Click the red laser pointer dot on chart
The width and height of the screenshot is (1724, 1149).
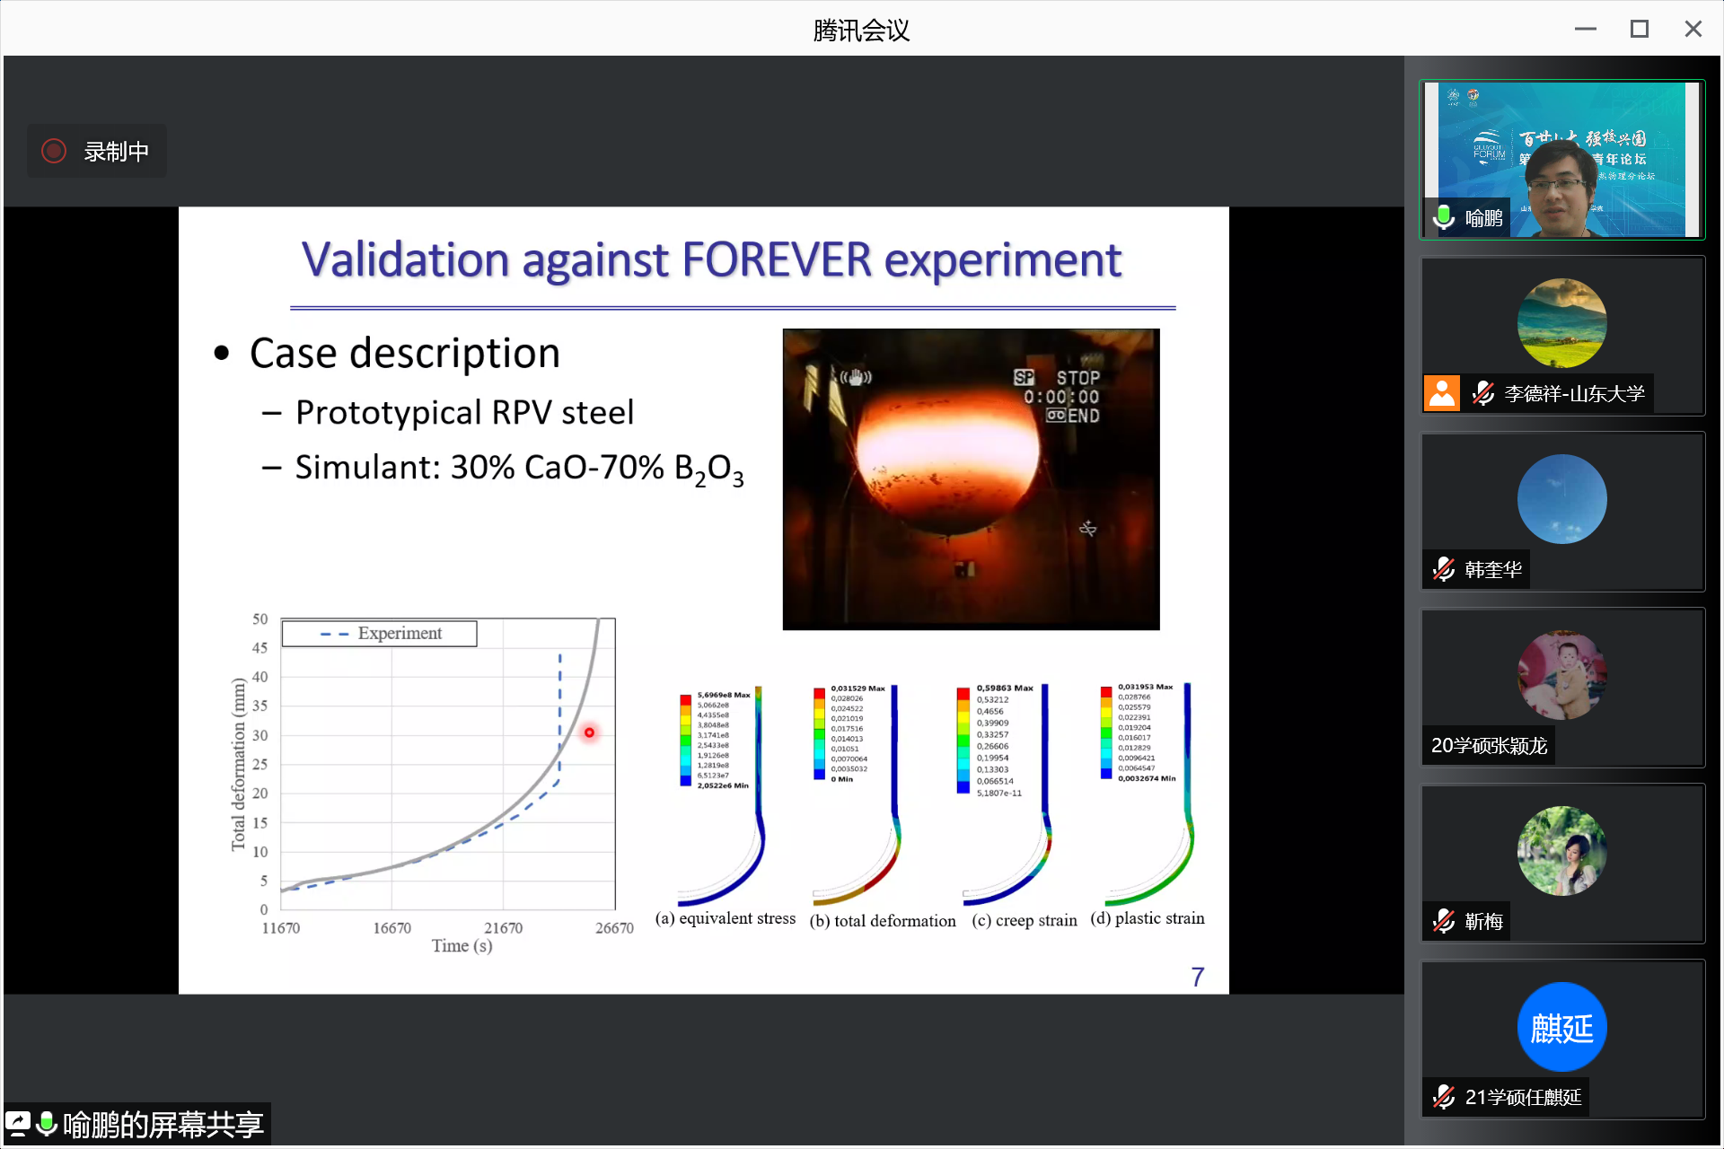click(x=589, y=732)
